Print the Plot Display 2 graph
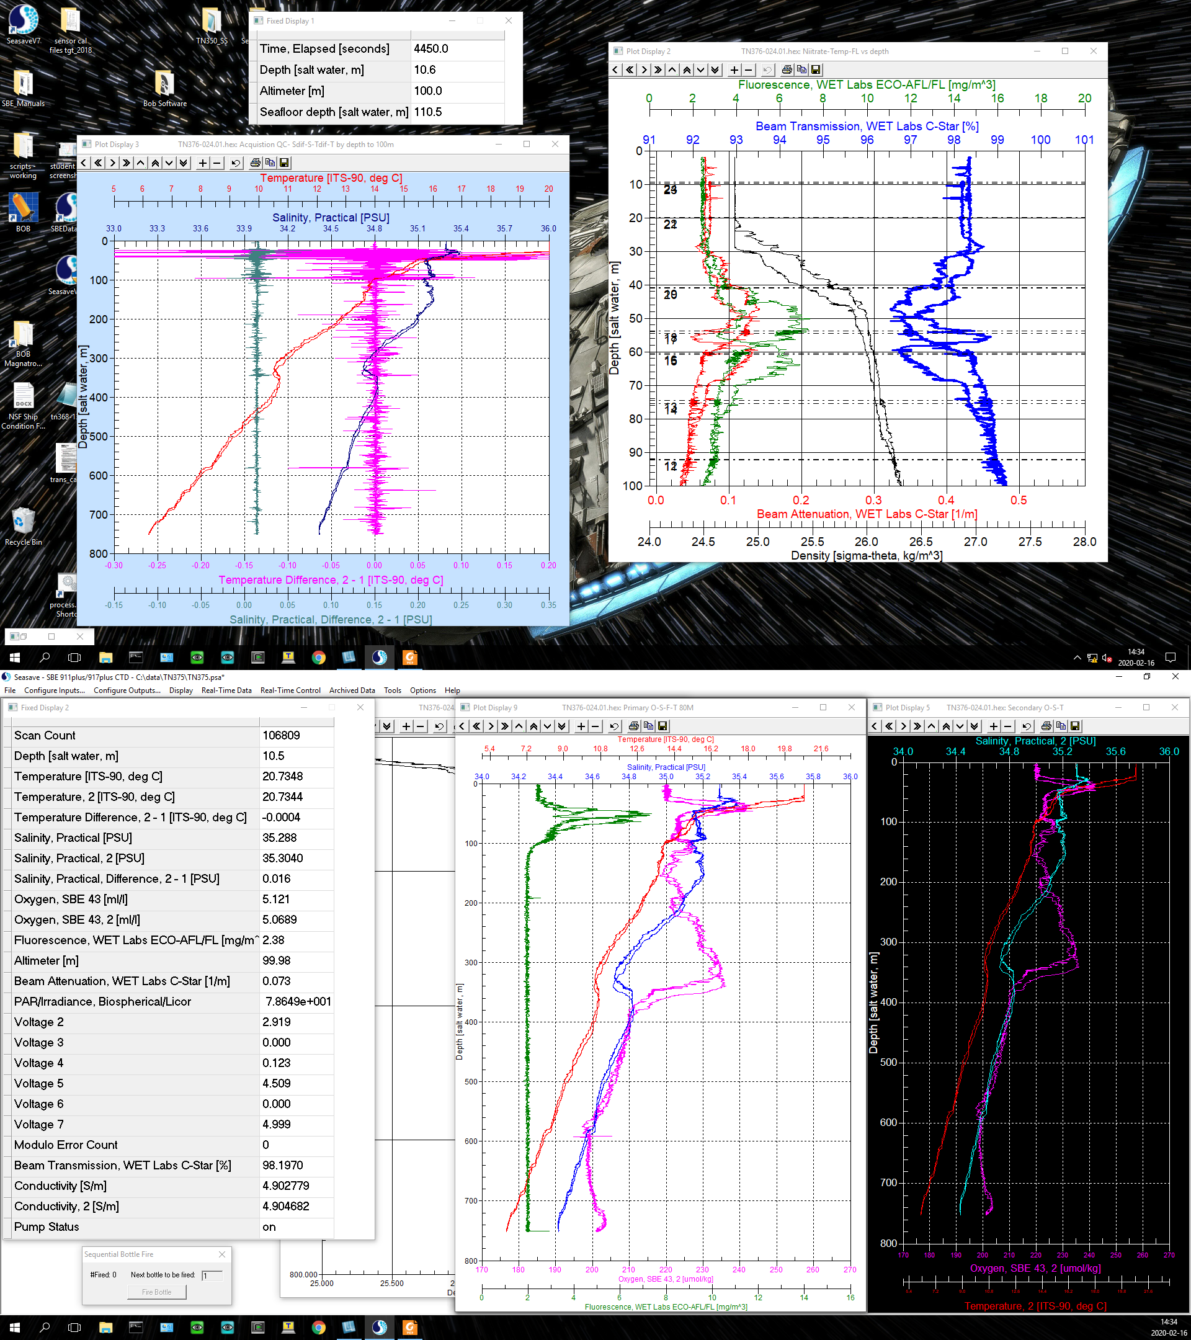The image size is (1191, 1340). pyautogui.click(x=787, y=69)
